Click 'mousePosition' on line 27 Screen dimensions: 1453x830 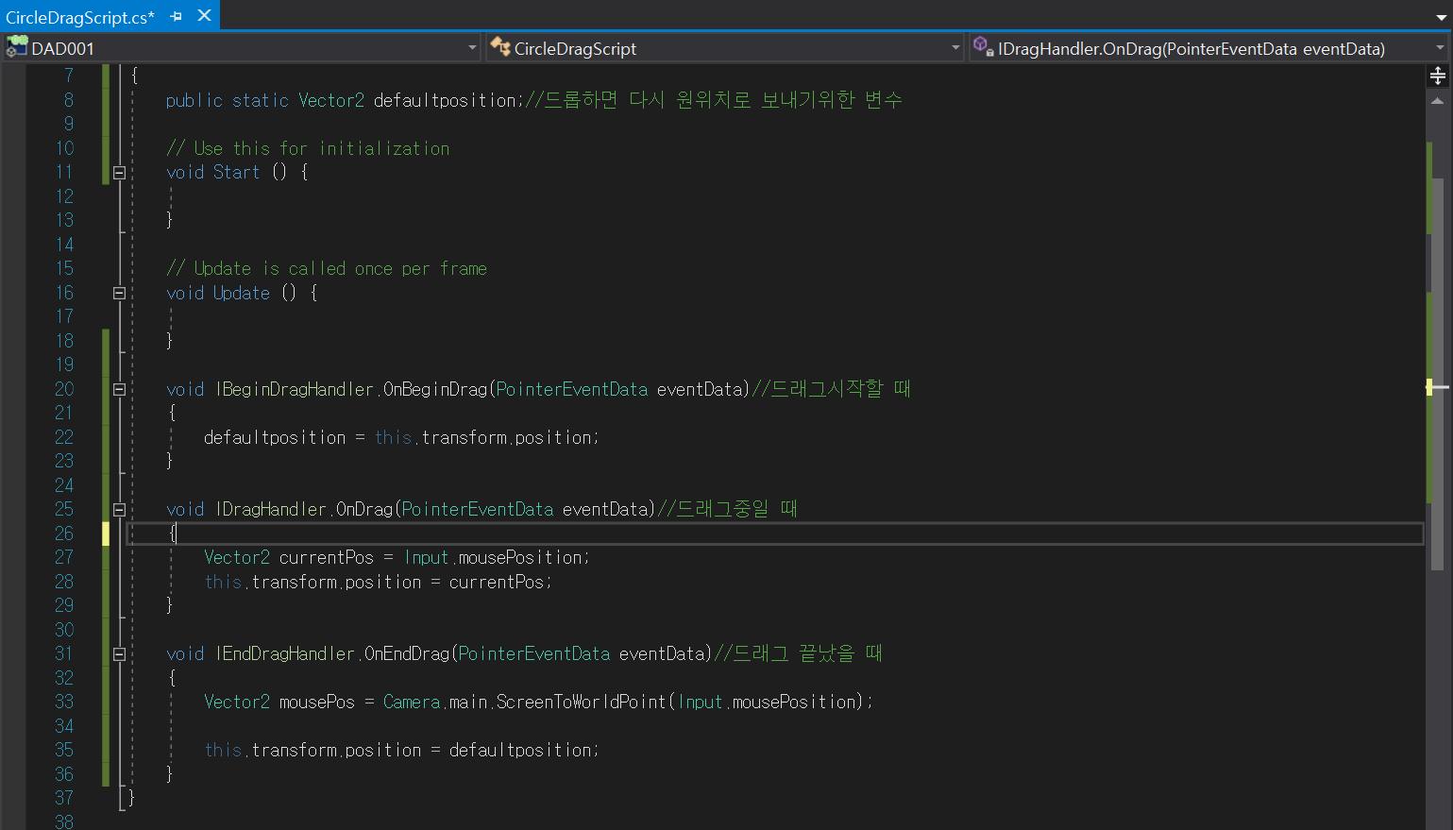point(520,557)
